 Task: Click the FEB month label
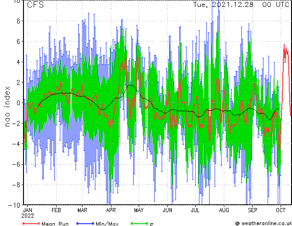pyautogui.click(x=56, y=210)
